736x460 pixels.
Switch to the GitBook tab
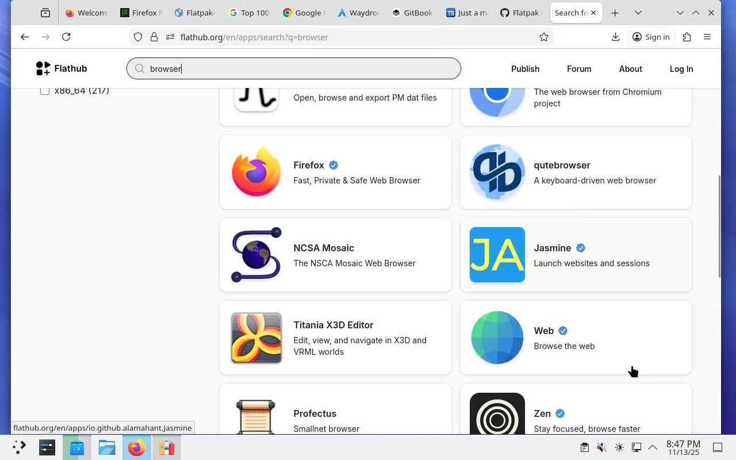pos(412,13)
